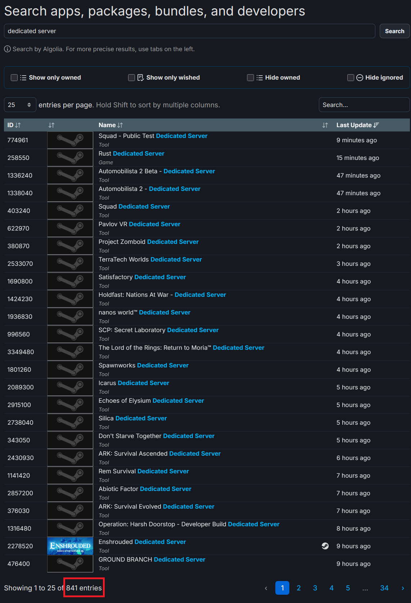Viewport: 411px width, 603px height.
Task: Click previous page arrow
Action: pyautogui.click(x=266, y=588)
